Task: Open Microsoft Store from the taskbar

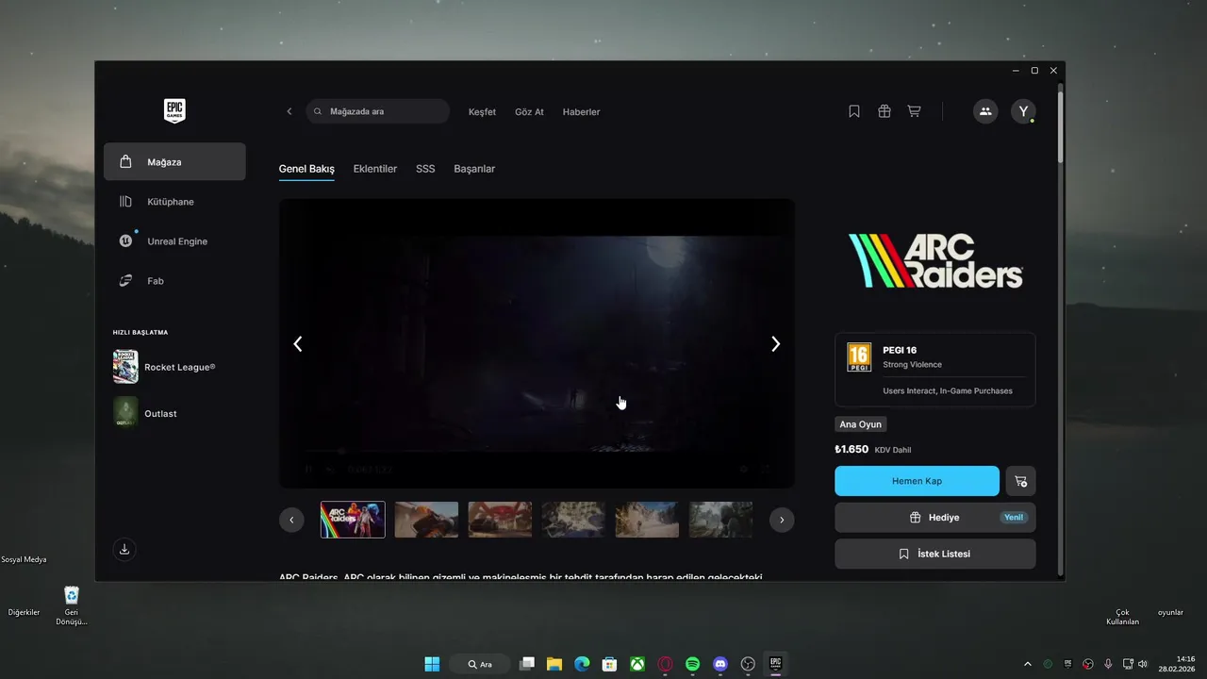Action: tap(609, 664)
